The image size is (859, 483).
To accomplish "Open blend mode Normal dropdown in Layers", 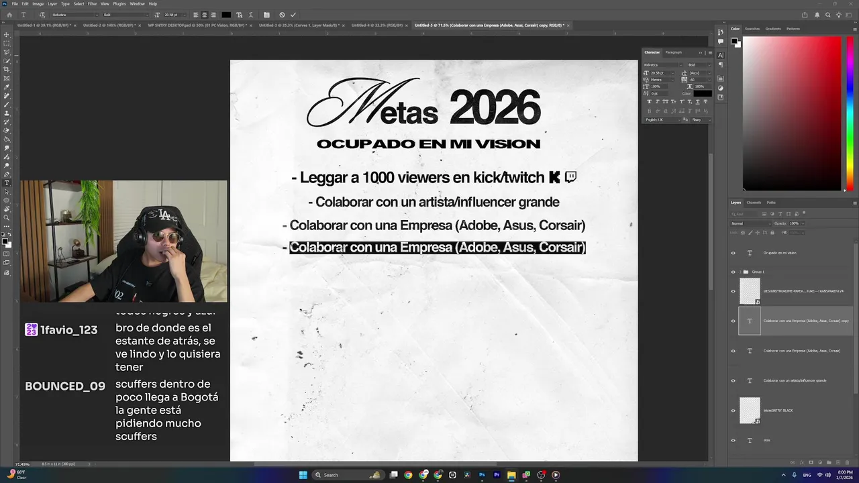I will pyautogui.click(x=750, y=223).
